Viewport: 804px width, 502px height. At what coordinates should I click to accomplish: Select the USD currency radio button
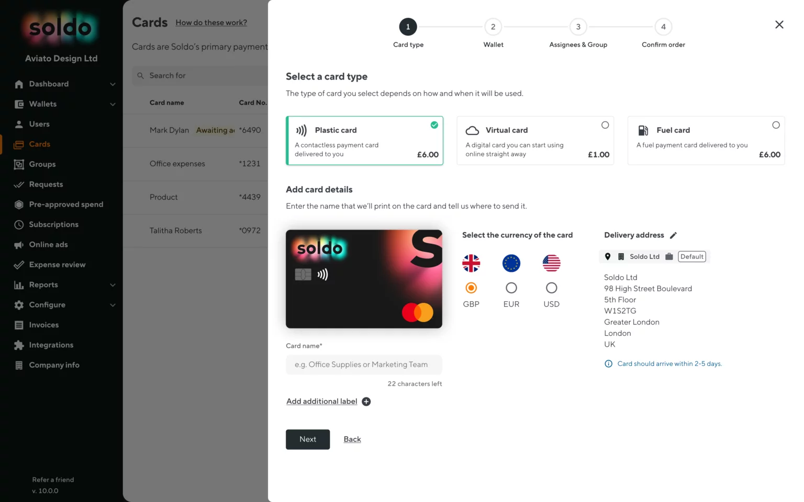point(551,288)
